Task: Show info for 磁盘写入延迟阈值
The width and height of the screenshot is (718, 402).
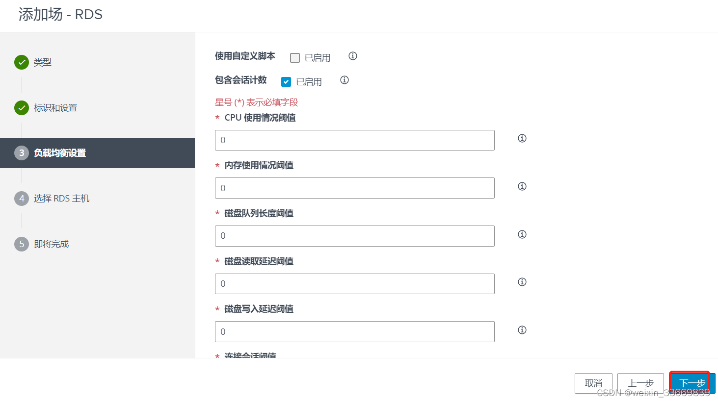Action: (x=522, y=330)
